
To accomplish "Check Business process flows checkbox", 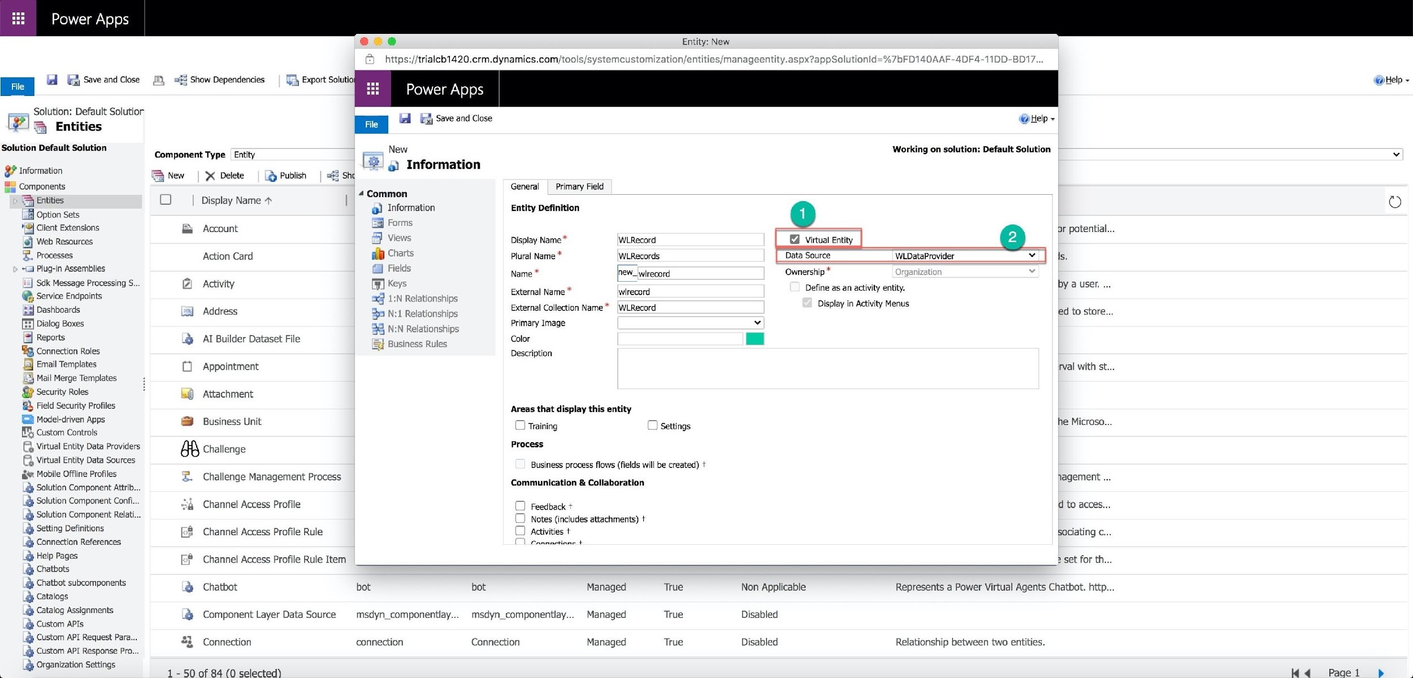I will [x=520, y=464].
